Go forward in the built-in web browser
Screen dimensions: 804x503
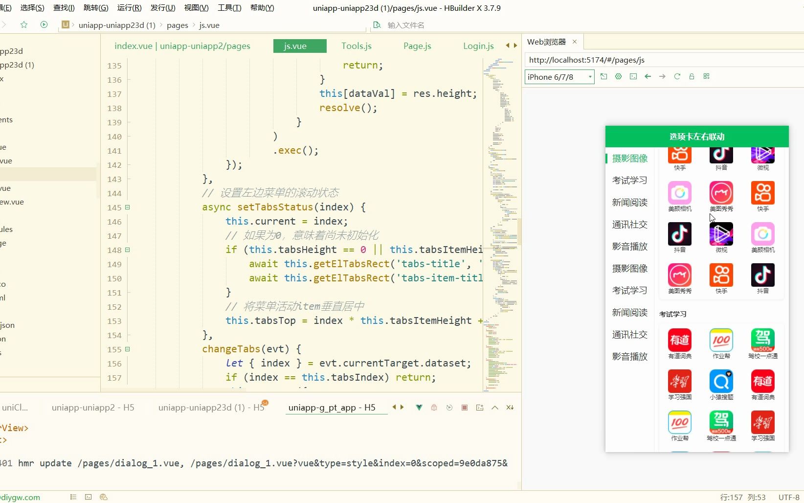(x=663, y=76)
